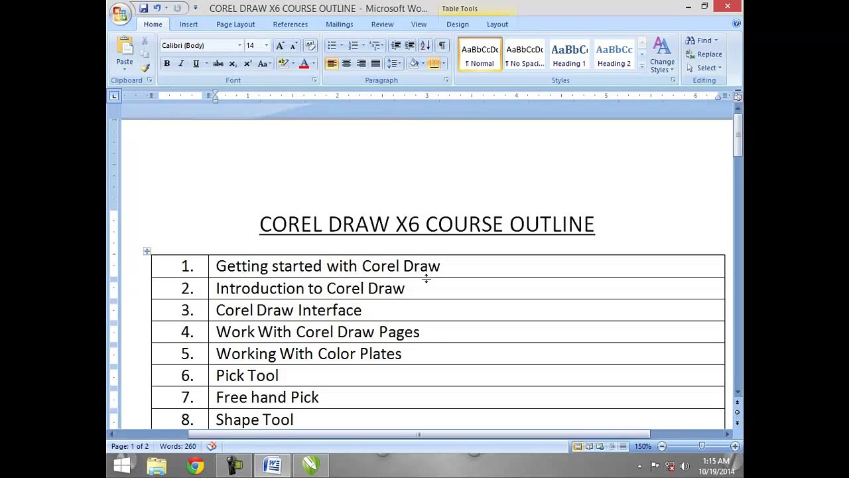Apply the Heading 2 style

pos(614,54)
